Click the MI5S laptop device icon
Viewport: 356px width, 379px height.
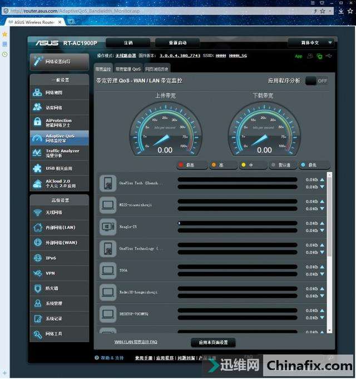pos(108,205)
